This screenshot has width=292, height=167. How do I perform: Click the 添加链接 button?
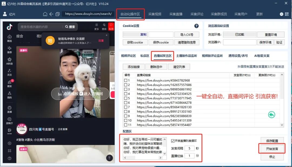tap(134, 67)
